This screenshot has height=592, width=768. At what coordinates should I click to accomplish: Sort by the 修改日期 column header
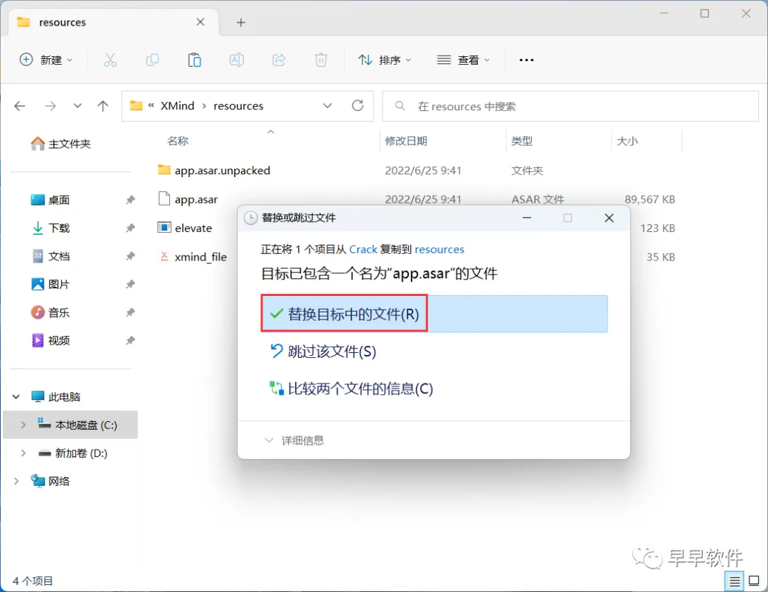tap(406, 141)
